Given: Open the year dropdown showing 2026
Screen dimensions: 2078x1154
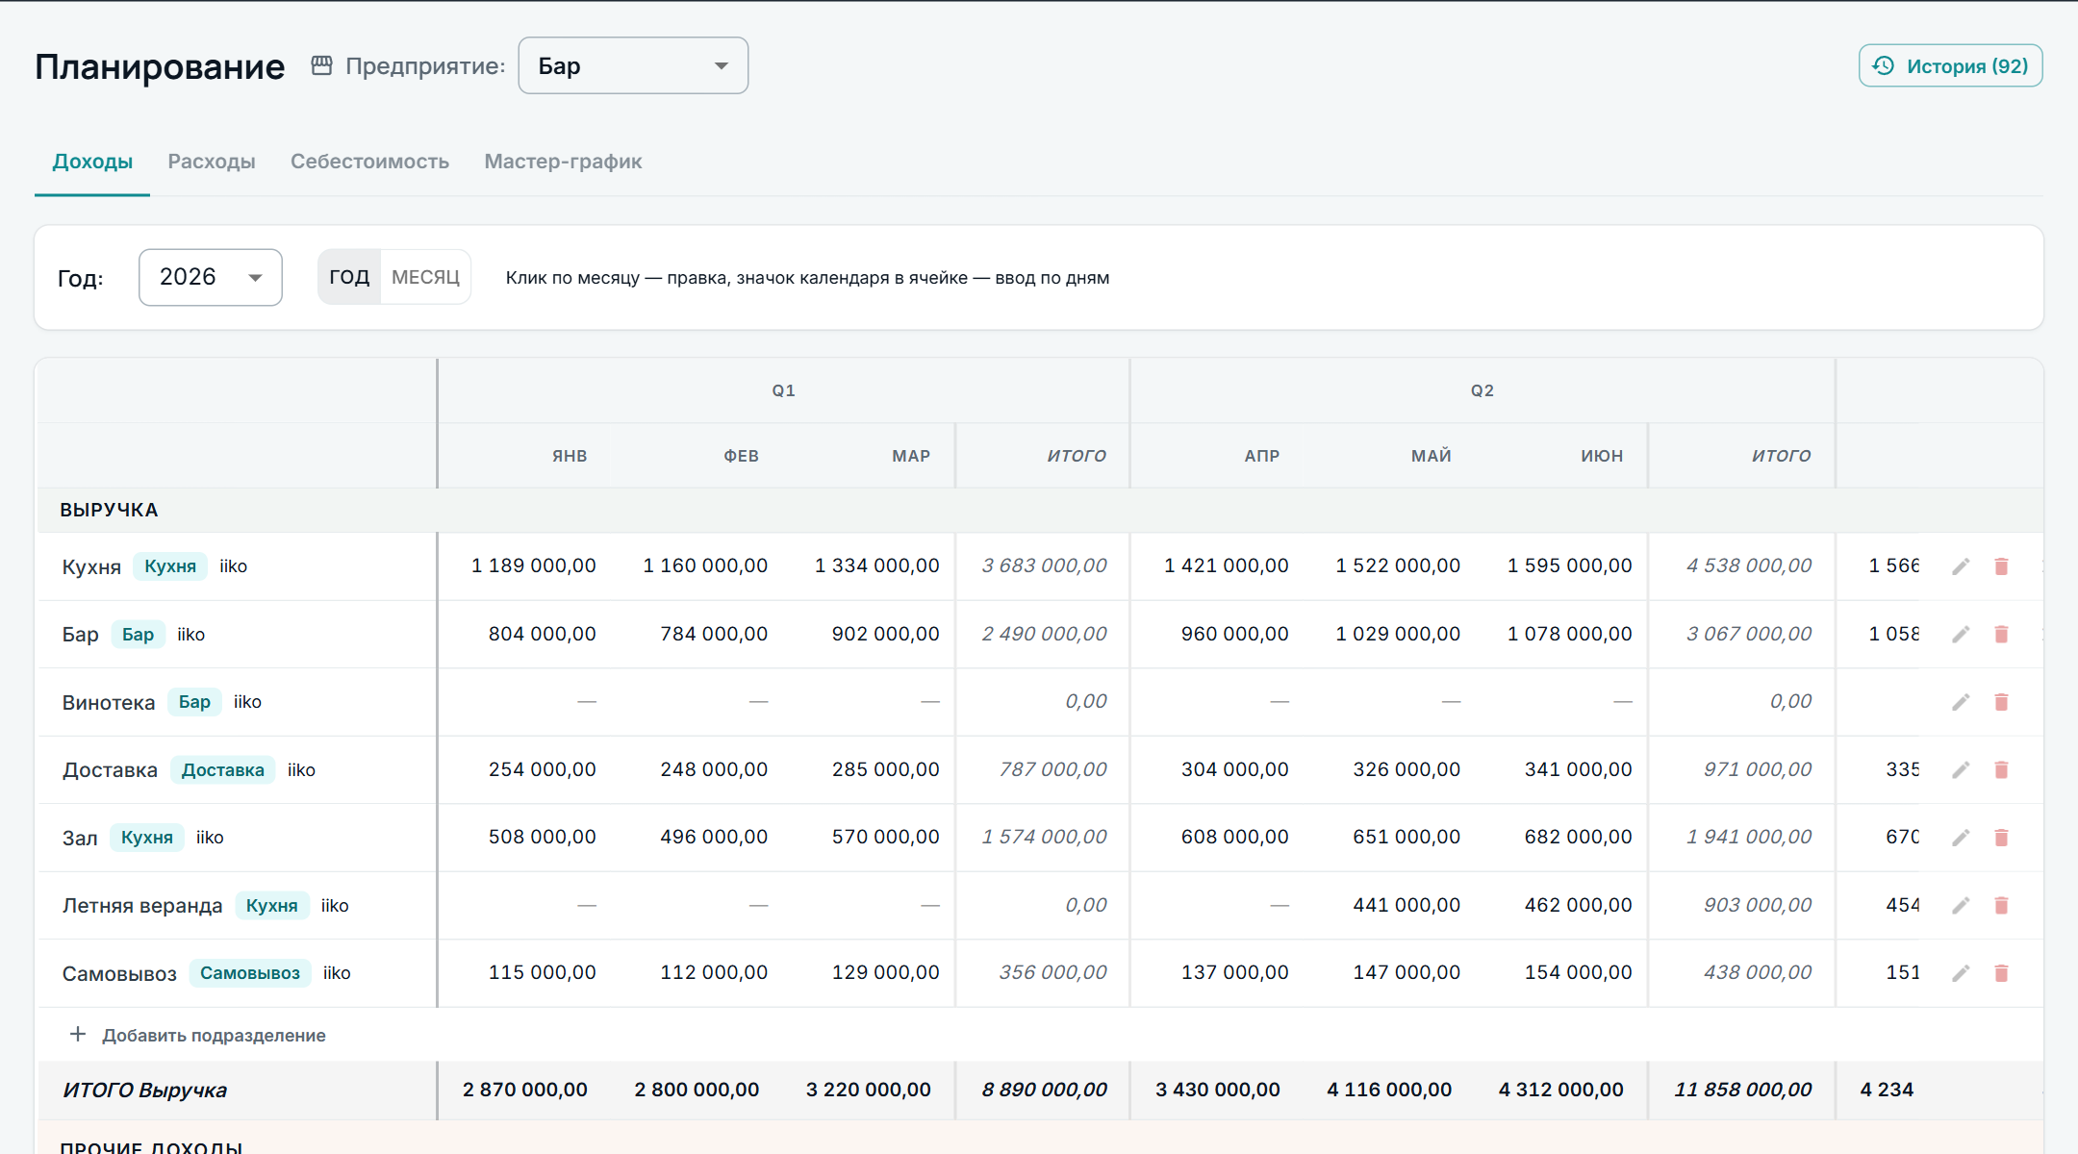Looking at the screenshot, I should pyautogui.click(x=211, y=277).
